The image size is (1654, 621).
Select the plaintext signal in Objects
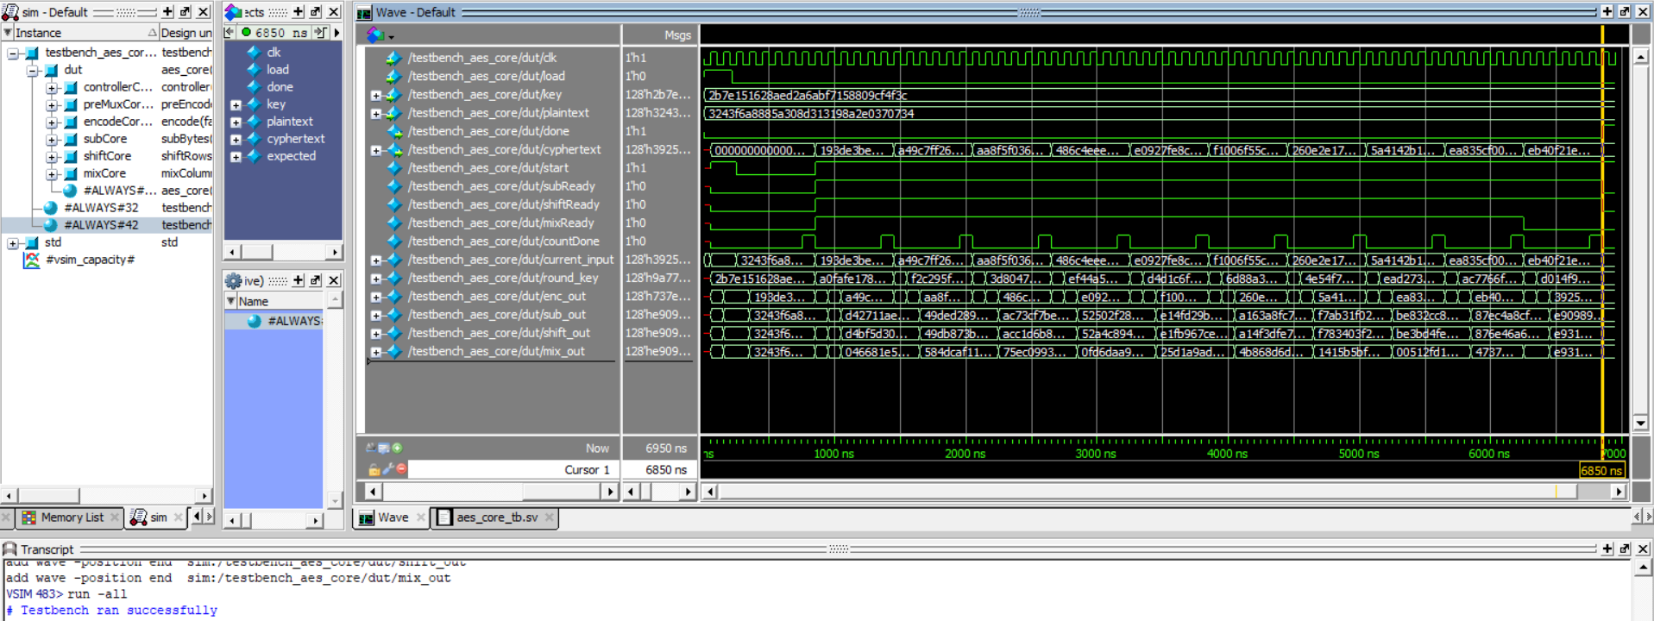[x=290, y=122]
